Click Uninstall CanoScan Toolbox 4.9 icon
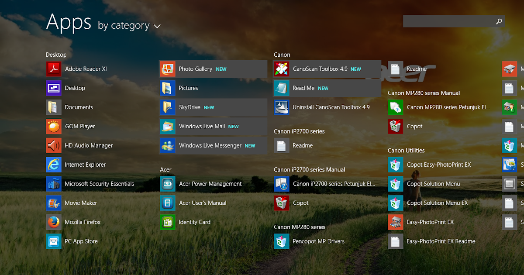The image size is (524, 275). point(282,107)
